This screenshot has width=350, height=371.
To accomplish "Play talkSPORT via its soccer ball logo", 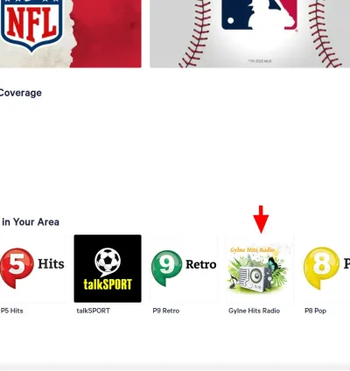I will point(108,269).
